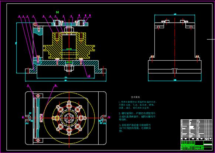The height and width of the screenshot is (153, 215).
Task: Select the cyan width dimension above the side view
Action: point(175,15)
